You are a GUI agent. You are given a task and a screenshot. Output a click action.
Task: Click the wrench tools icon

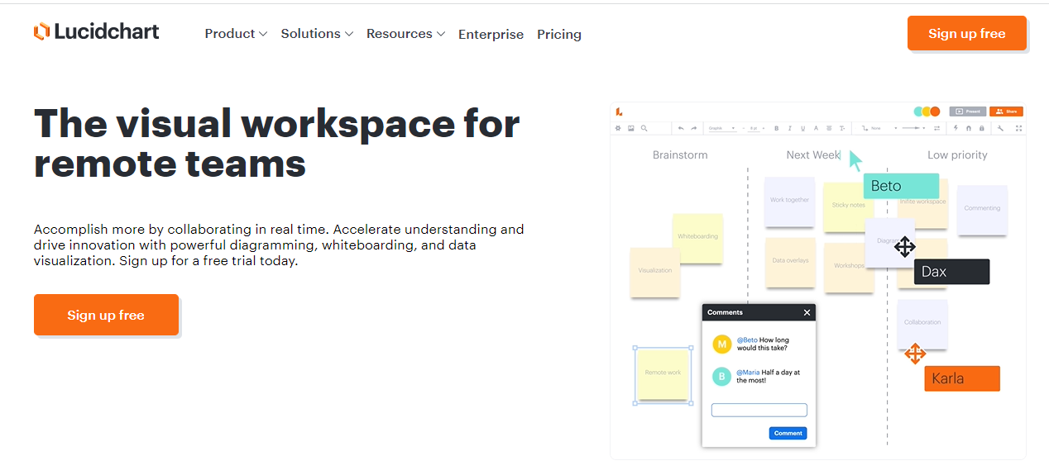pyautogui.click(x=1000, y=128)
